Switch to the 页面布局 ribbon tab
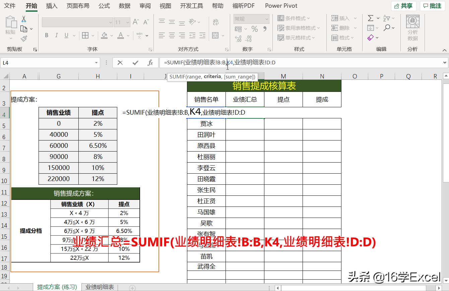 (78, 6)
